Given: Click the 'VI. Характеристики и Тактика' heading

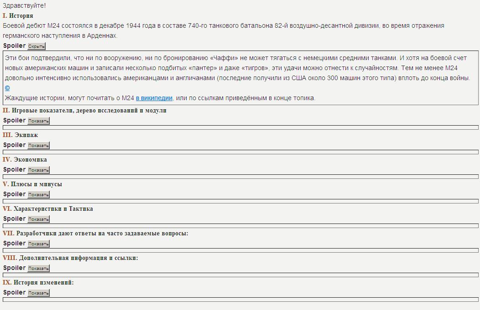Looking at the screenshot, I should [x=48, y=209].
